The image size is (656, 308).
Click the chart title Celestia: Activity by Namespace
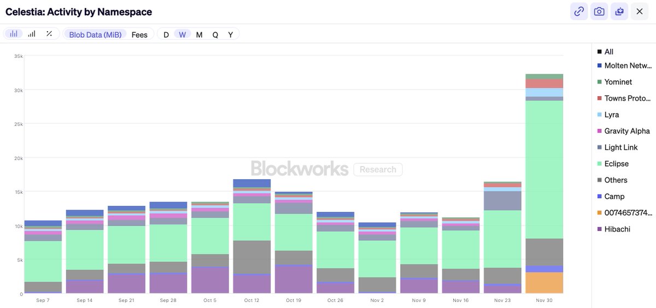coord(79,11)
